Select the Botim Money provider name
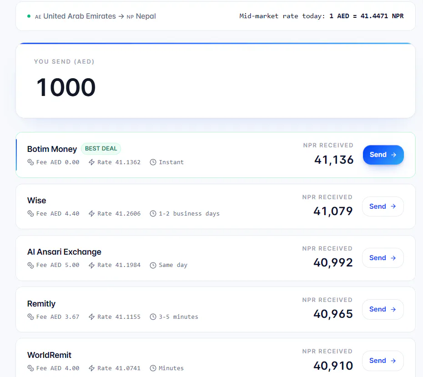Screen dimensions: 423x377 click(x=52, y=149)
